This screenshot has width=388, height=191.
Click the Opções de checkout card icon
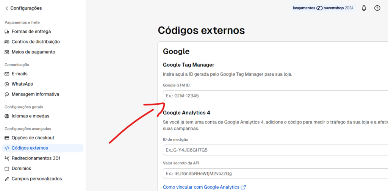coord(7,138)
